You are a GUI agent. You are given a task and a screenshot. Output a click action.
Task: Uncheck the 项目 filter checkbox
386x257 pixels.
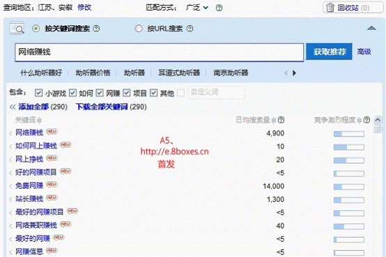click(x=127, y=93)
